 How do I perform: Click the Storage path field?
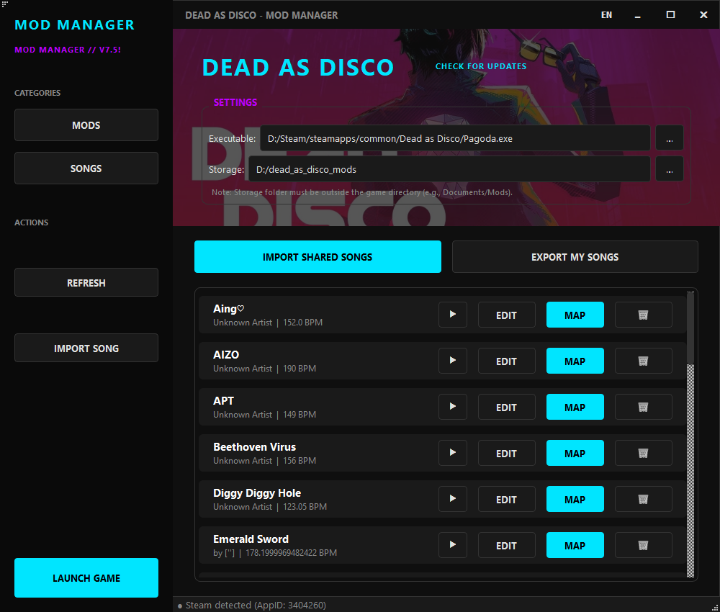[x=449, y=169]
